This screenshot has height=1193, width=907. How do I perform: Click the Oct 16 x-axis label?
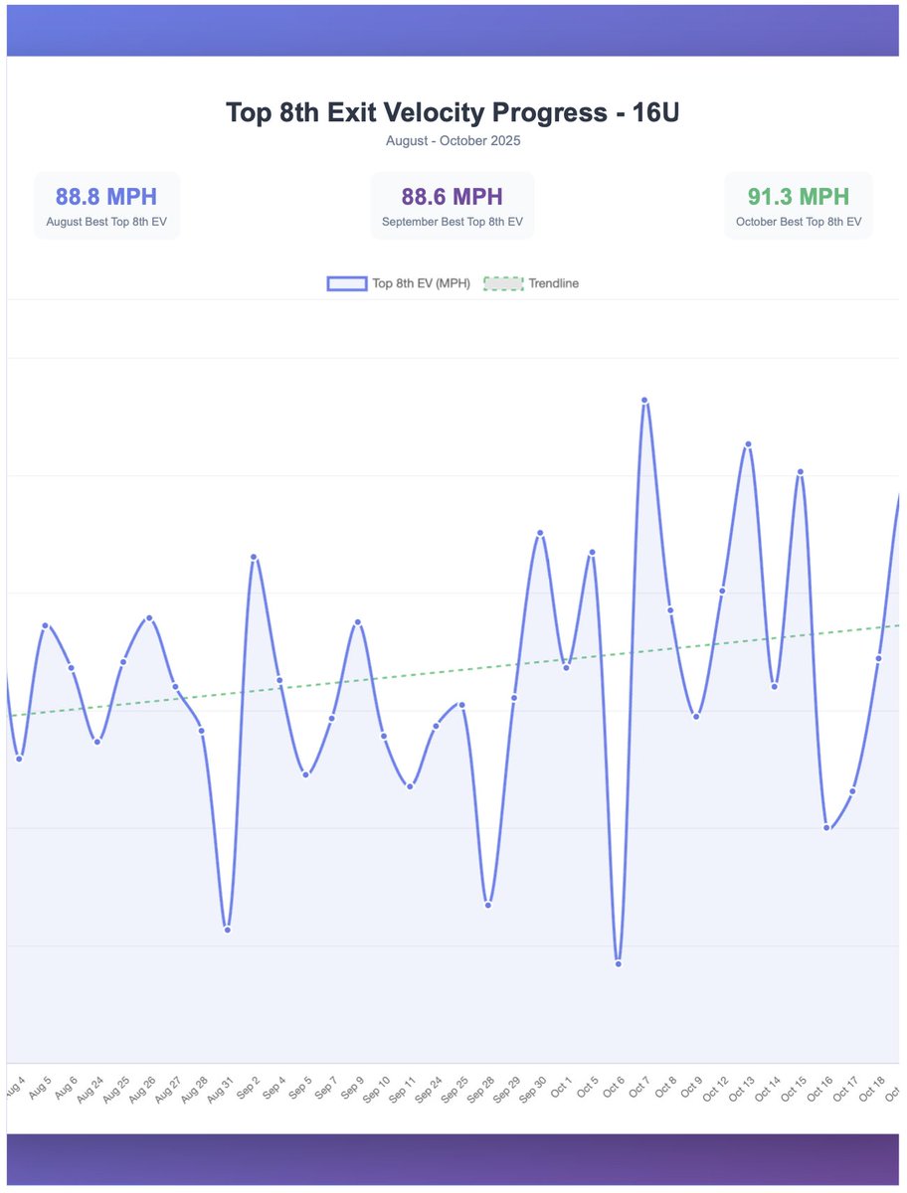coord(820,1090)
